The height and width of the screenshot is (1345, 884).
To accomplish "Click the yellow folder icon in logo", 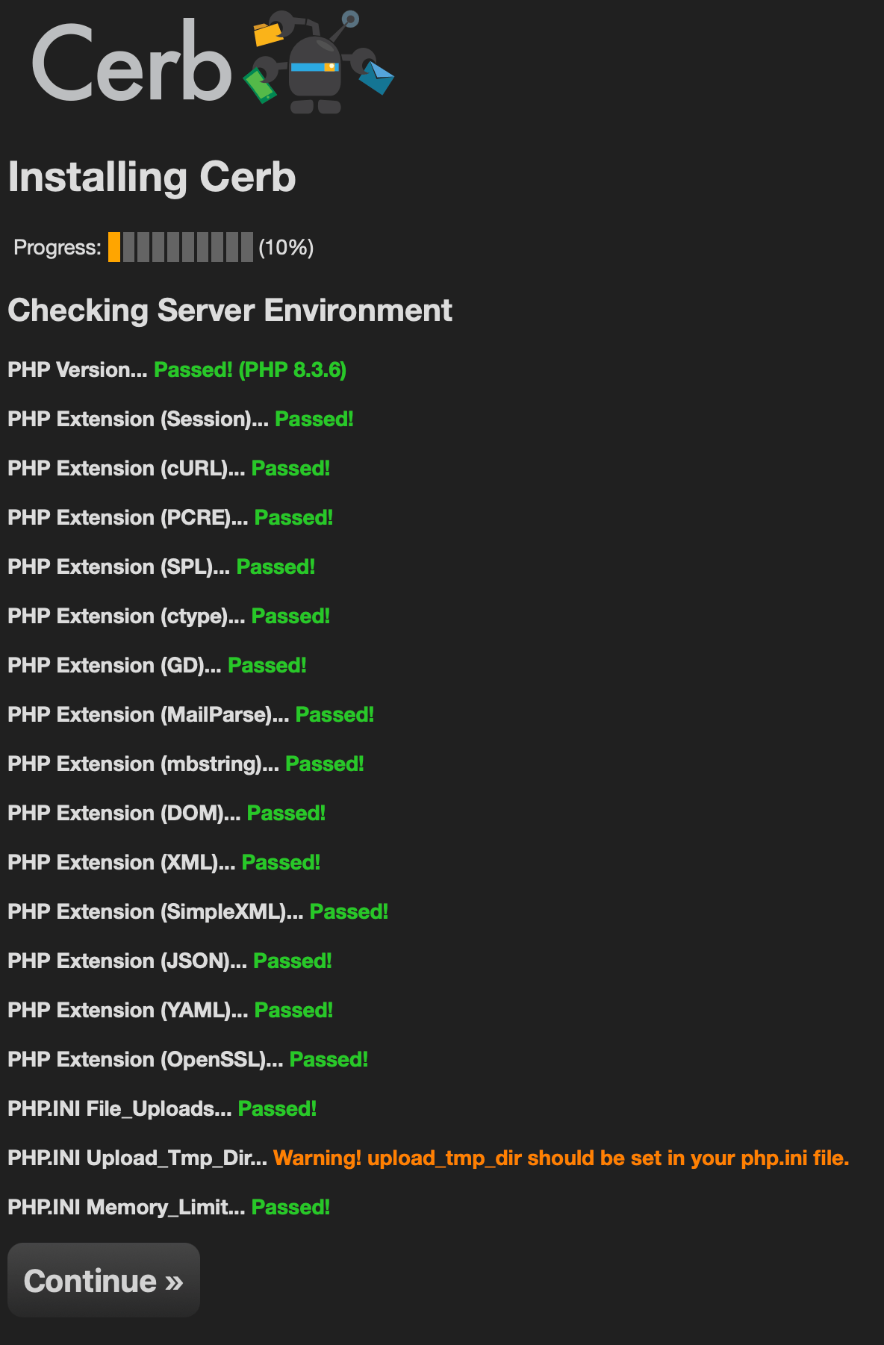I will tap(267, 34).
